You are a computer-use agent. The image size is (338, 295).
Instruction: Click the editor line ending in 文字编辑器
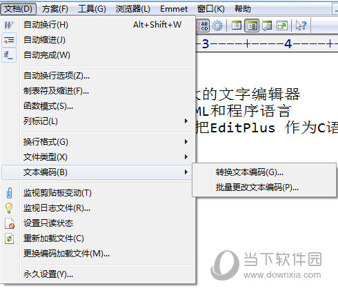[x=248, y=94]
